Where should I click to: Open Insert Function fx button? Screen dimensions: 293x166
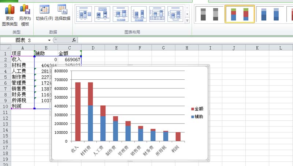(x=74, y=40)
